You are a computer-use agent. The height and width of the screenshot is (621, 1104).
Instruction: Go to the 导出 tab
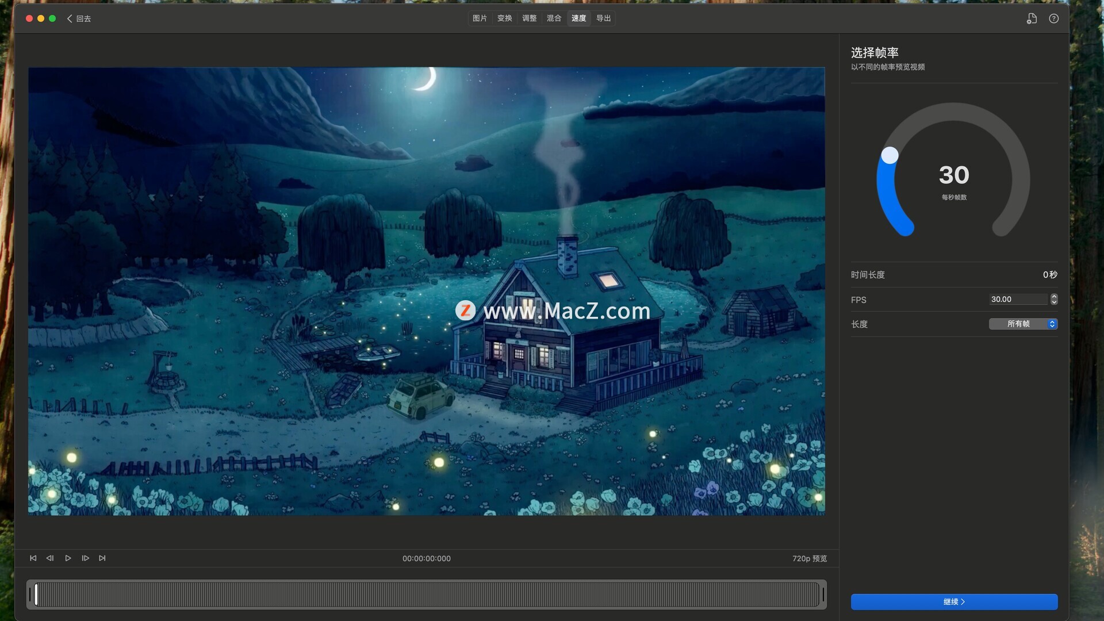click(603, 18)
